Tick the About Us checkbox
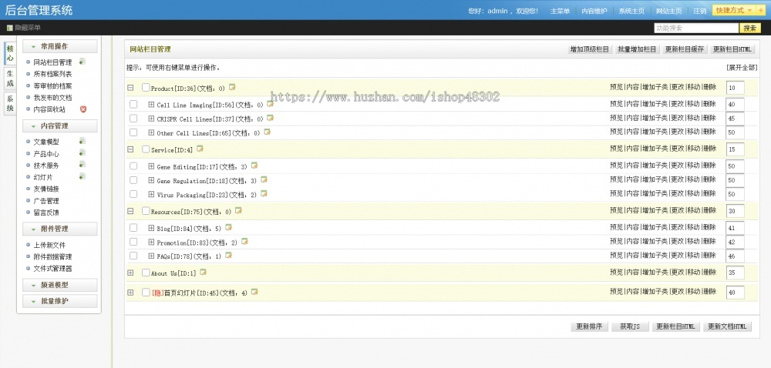The image size is (771, 368). (146, 273)
